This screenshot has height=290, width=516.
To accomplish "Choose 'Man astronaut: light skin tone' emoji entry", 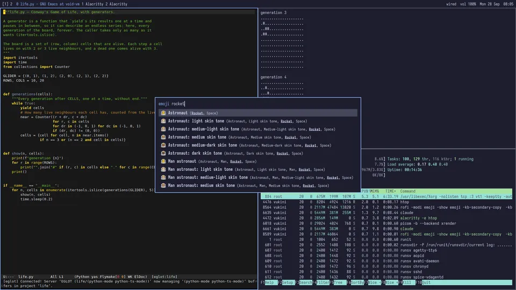I will tap(258, 169).
